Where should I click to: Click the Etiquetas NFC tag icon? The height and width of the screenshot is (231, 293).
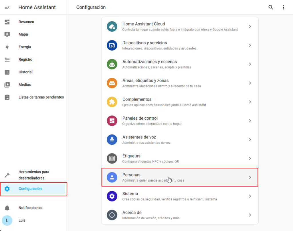(x=112, y=158)
